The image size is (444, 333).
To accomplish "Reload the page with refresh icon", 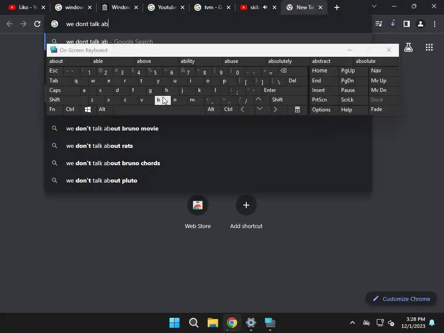I will (x=37, y=24).
